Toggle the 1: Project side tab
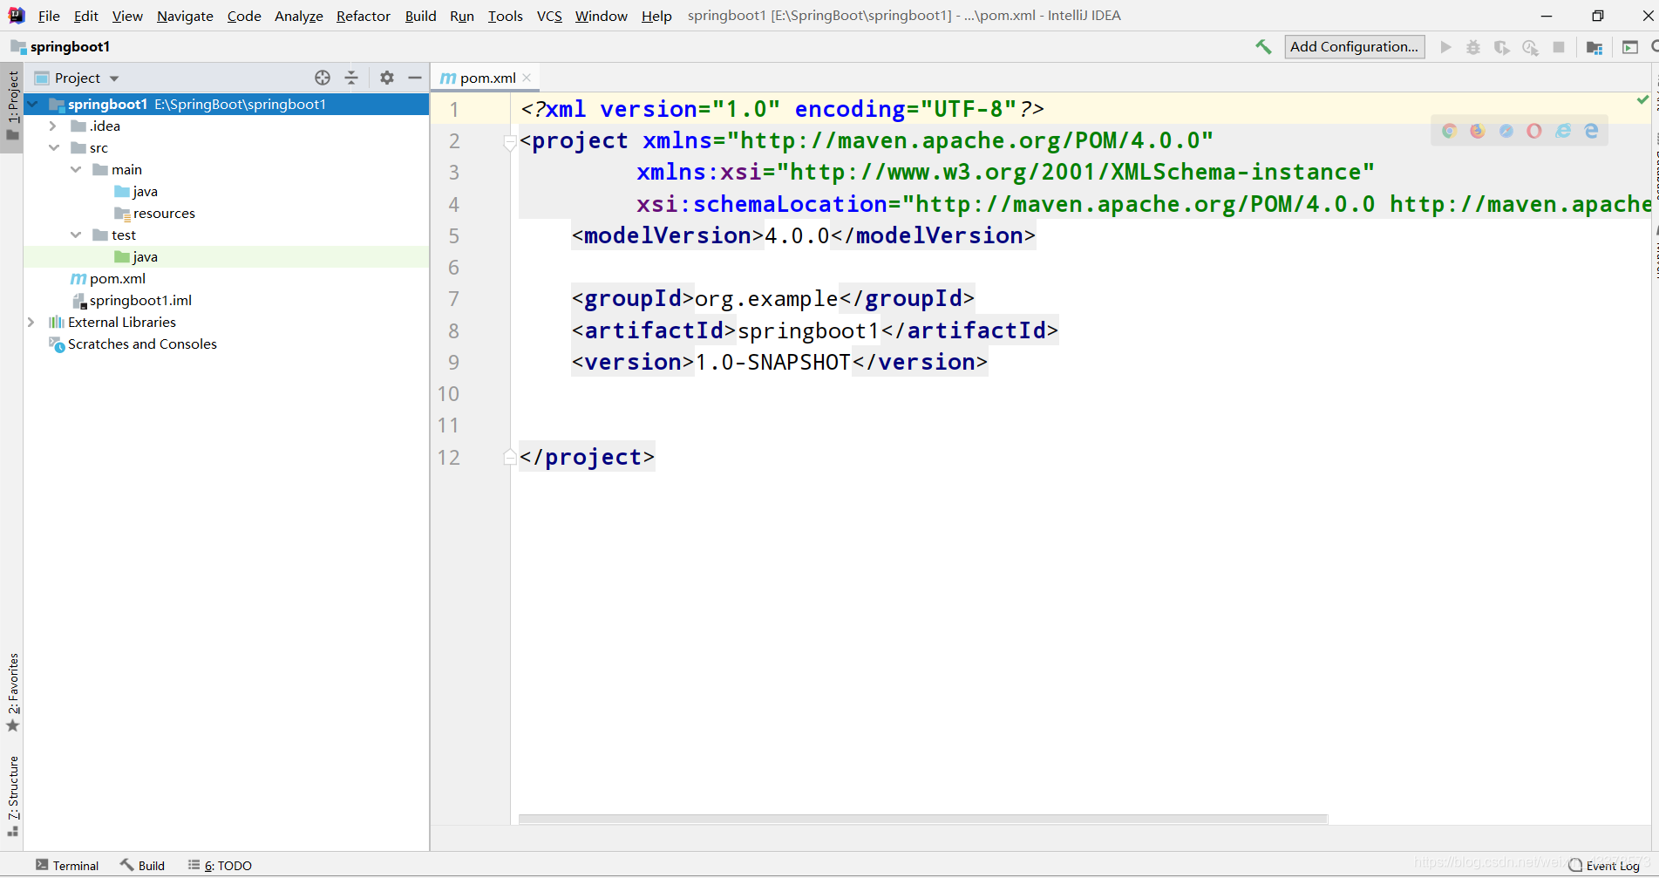 pyautogui.click(x=12, y=105)
